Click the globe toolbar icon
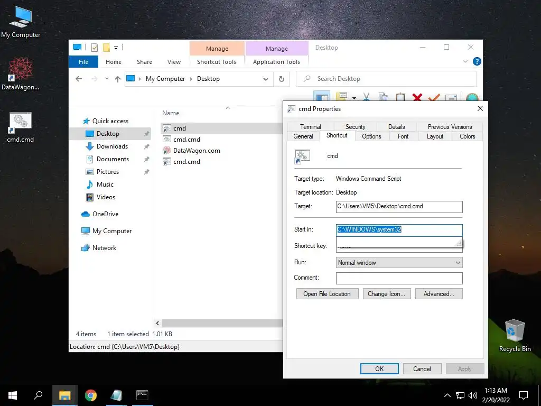This screenshot has height=406, width=541. pos(472,98)
